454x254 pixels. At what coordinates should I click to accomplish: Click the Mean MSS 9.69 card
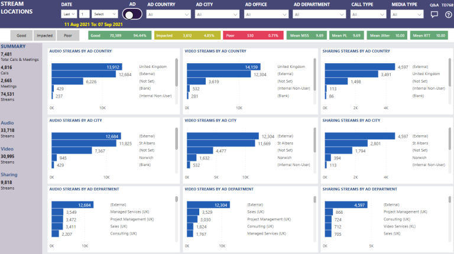pos(307,35)
